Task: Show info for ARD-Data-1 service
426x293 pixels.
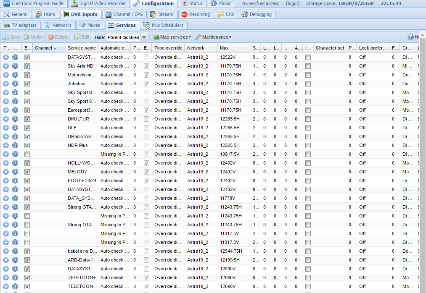Action: (15, 260)
